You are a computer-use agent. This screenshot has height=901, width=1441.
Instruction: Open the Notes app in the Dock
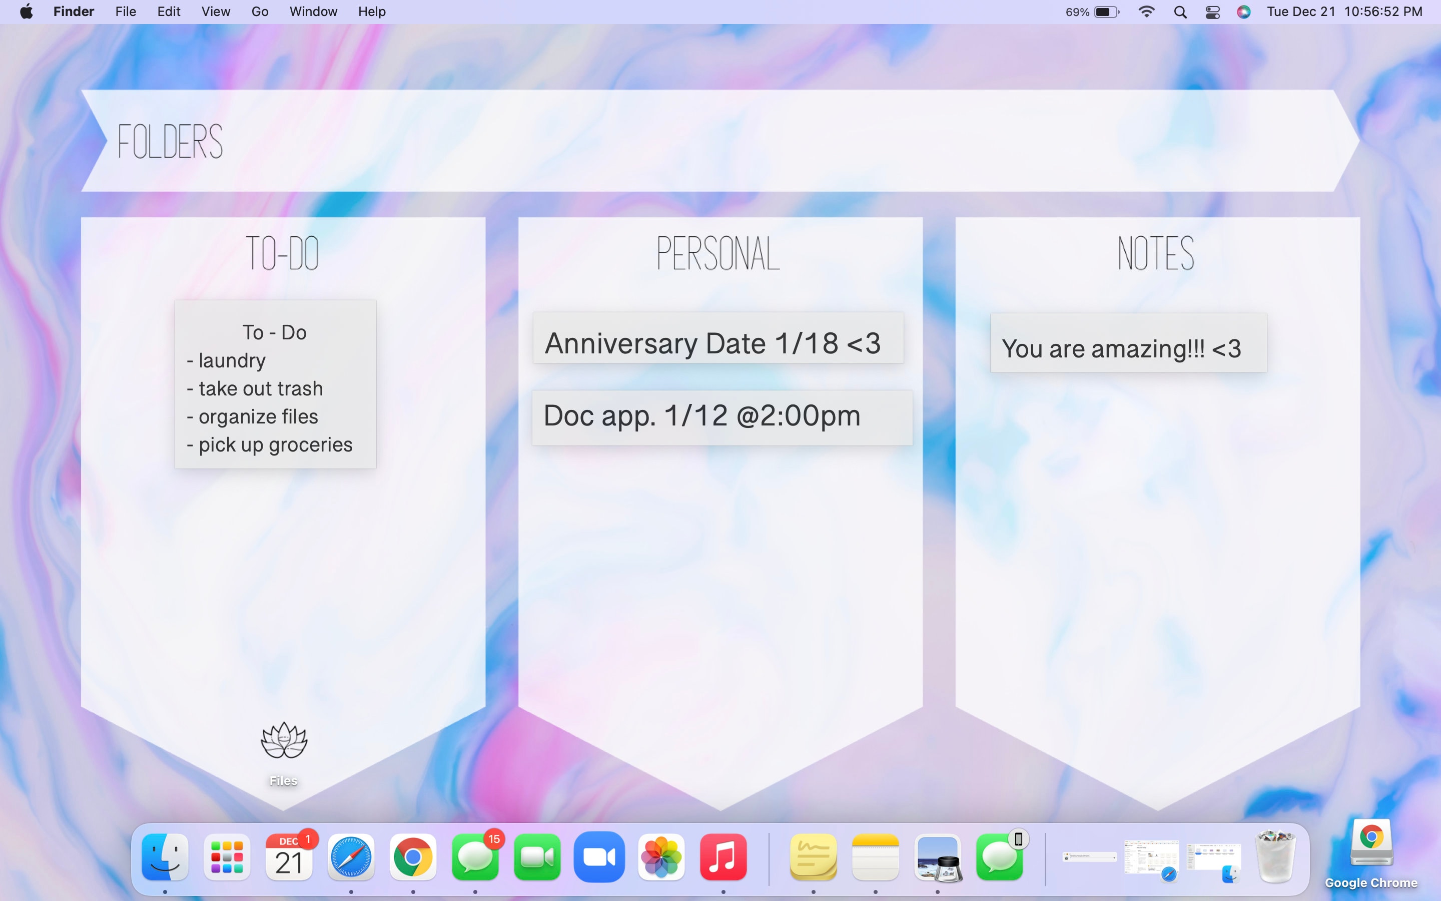[x=875, y=858]
